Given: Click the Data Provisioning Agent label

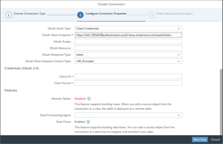Looking at the screenshot, I should (56, 115).
